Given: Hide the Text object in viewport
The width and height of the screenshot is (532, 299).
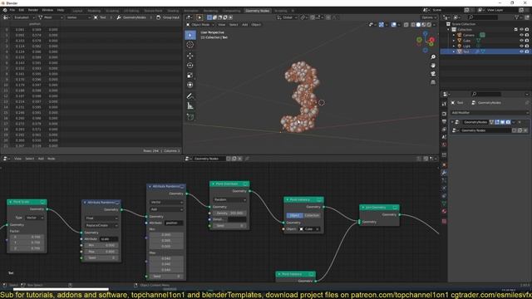Looking at the screenshot, I should pos(521,51).
